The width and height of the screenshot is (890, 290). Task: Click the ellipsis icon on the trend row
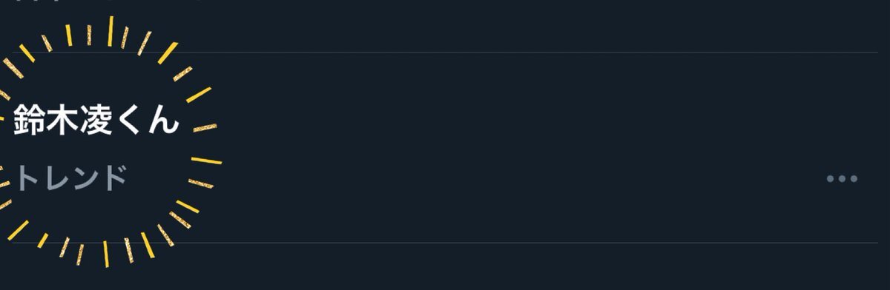click(x=842, y=179)
